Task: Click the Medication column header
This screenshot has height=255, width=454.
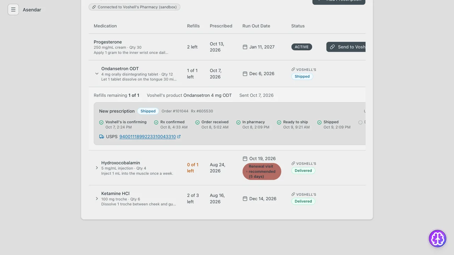Action: [x=105, y=26]
